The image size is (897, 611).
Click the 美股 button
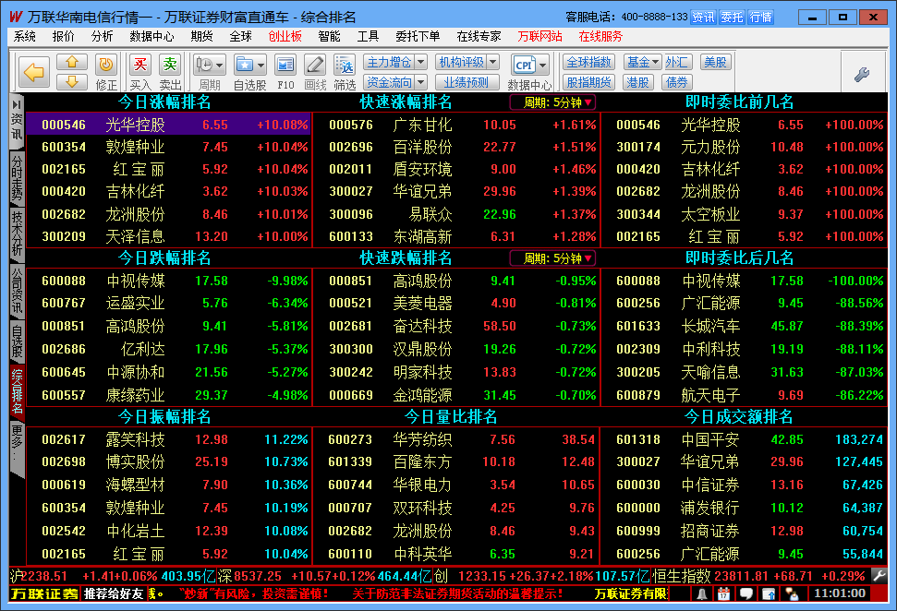coord(715,62)
